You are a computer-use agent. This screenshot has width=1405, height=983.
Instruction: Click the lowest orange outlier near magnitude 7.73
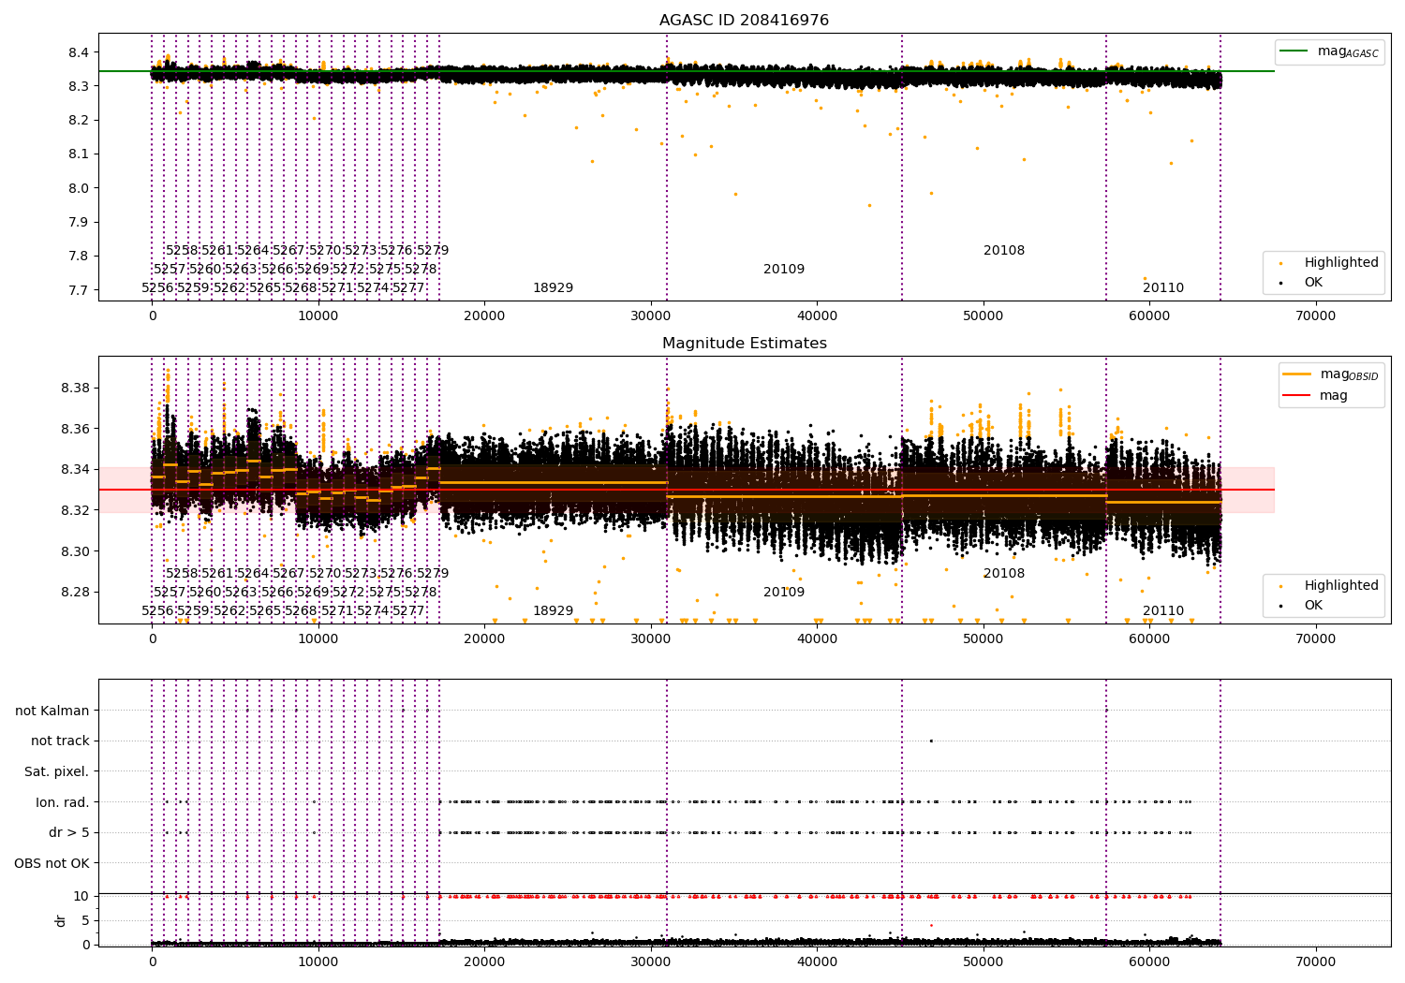point(1145,278)
